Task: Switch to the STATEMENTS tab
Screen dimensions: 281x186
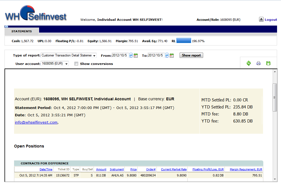Action: coord(22,31)
